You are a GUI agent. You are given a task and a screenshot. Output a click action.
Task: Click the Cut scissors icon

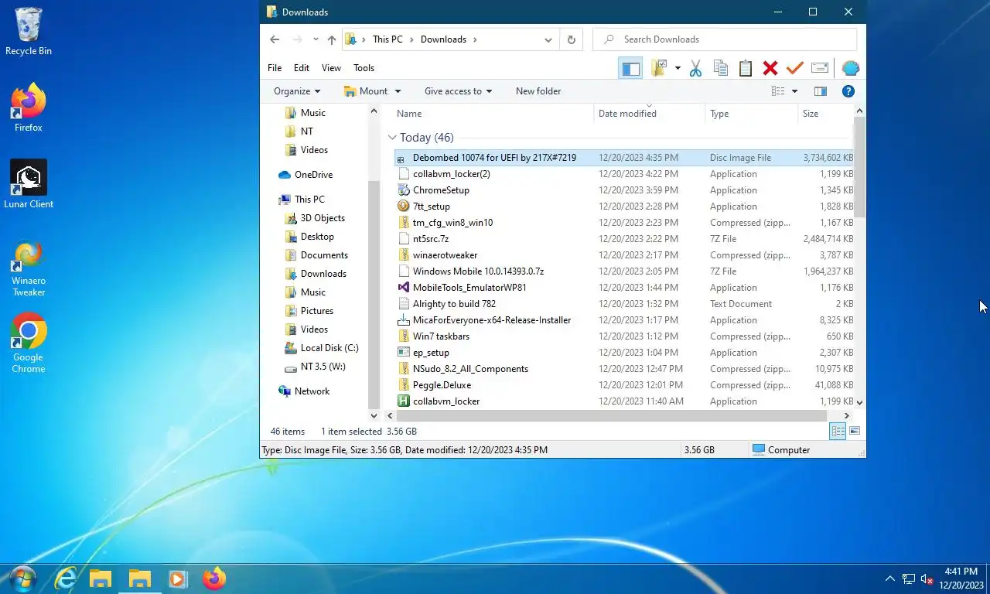pos(695,68)
